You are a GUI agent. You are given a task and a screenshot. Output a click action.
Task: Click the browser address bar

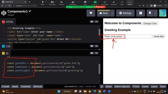coord(27,6)
